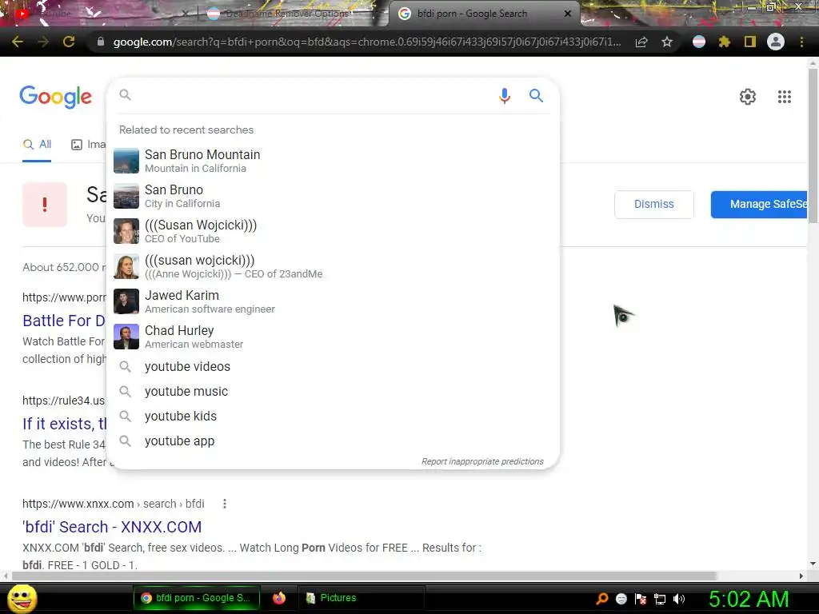Click the browser forward arrow
819x614 pixels.
pos(43,42)
